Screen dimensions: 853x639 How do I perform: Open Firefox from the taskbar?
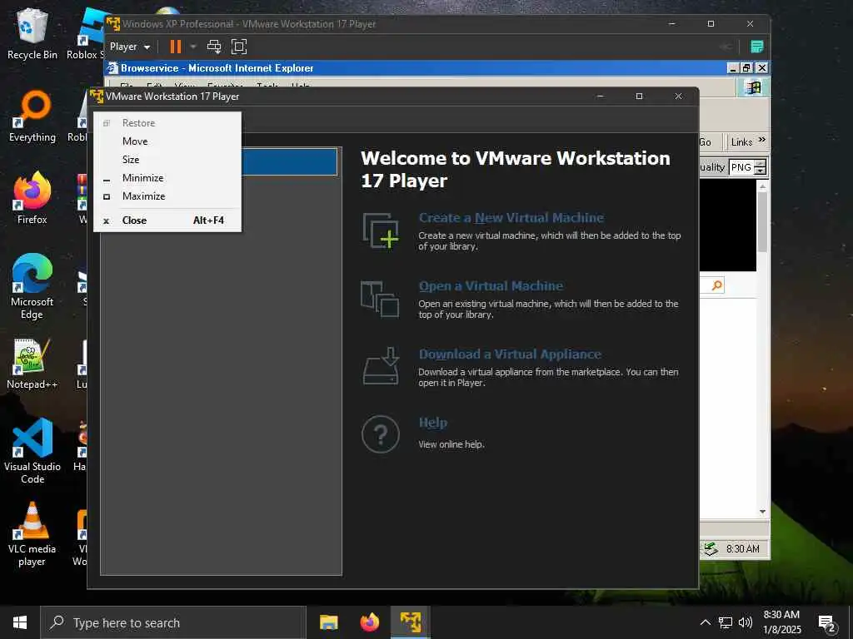point(369,622)
